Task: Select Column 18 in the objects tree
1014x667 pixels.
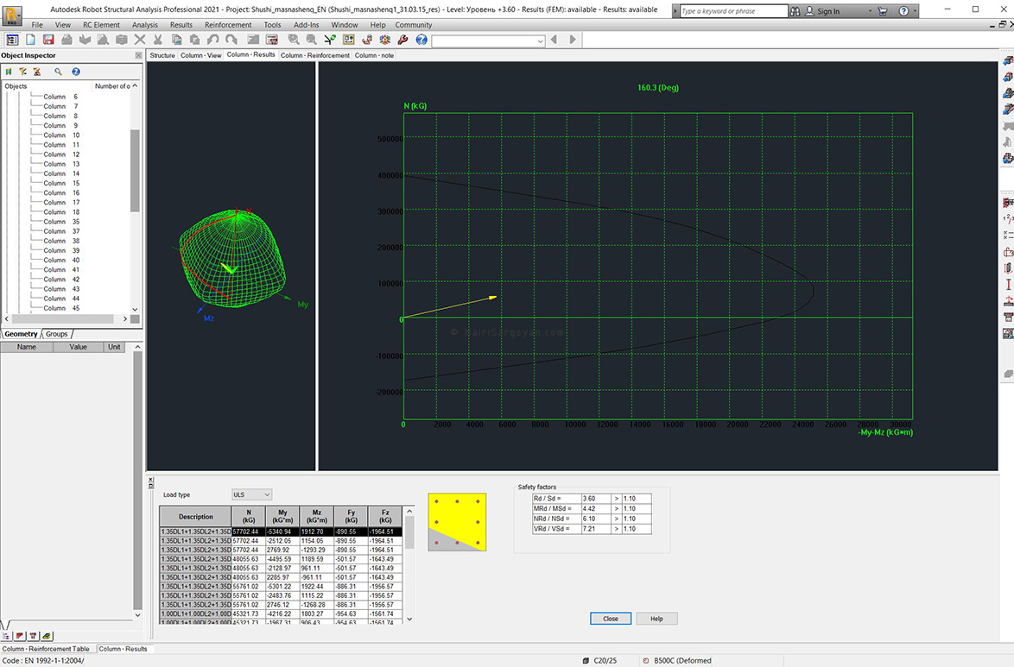Action: (x=61, y=212)
